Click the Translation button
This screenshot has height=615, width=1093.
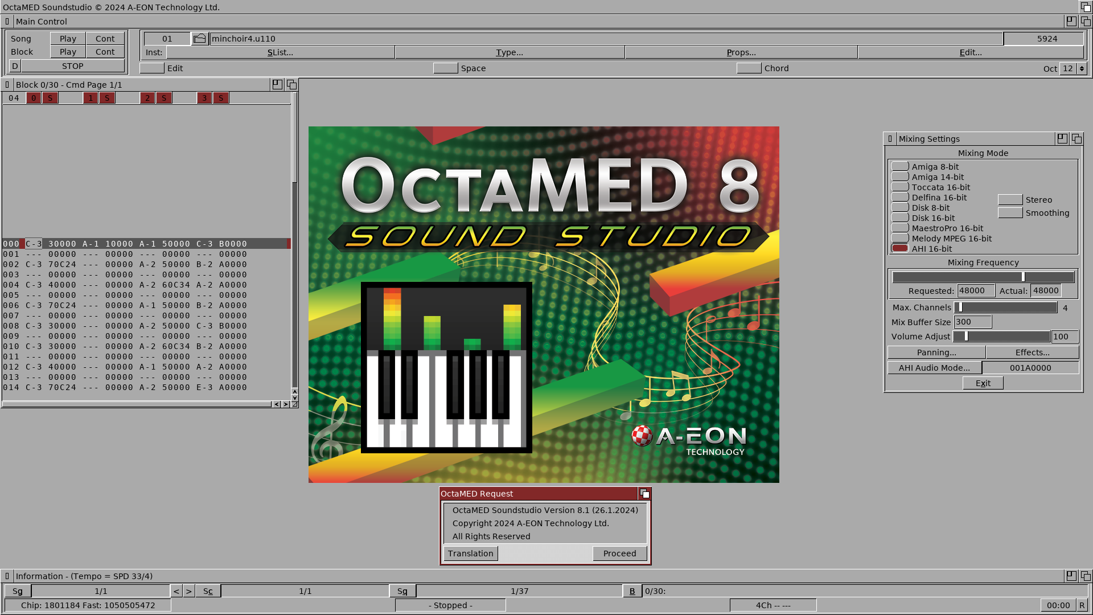tap(470, 553)
